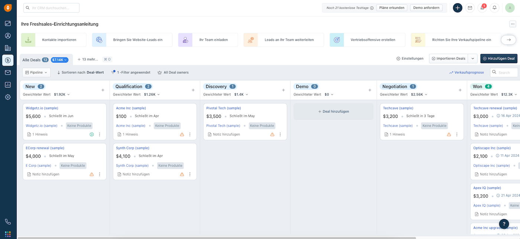Click the deals Search box in the filter bar
Screen dimensions: 520x239
pyautogui.click(x=504, y=73)
